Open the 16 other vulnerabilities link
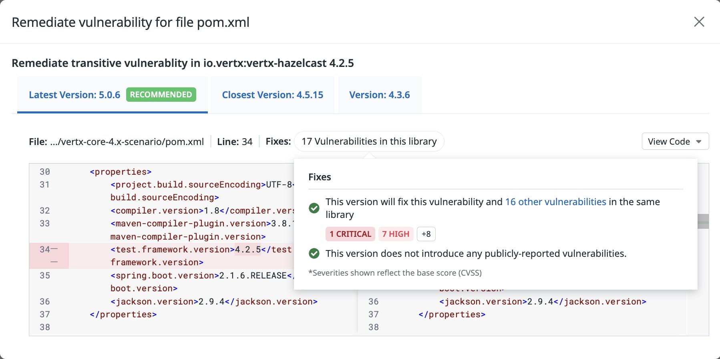Viewport: 720px width, 359px height. point(555,202)
